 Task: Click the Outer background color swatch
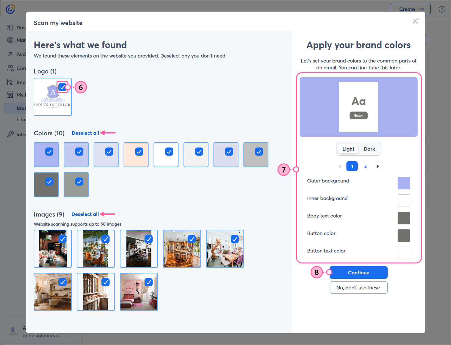[x=404, y=183]
